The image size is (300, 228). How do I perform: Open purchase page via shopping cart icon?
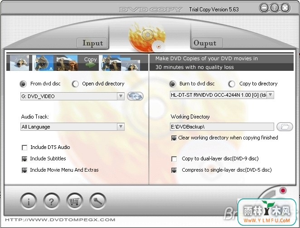pos(74,201)
